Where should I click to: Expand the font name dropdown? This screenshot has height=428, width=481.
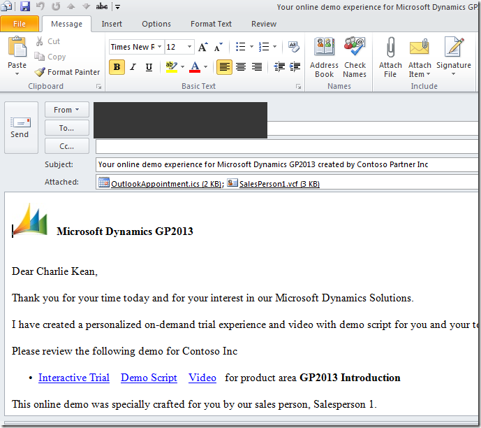coord(159,47)
